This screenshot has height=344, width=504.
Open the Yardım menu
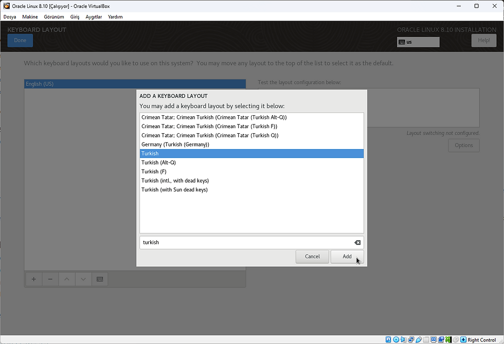tap(115, 17)
